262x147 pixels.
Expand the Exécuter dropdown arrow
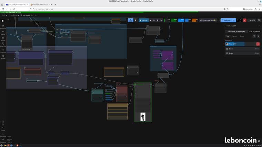coord(234,20)
